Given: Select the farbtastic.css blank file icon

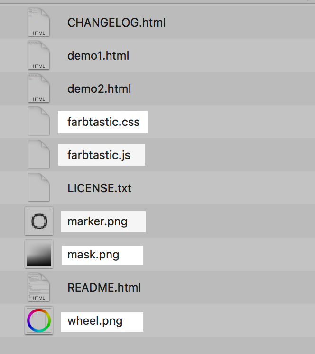Looking at the screenshot, I should coord(39,121).
